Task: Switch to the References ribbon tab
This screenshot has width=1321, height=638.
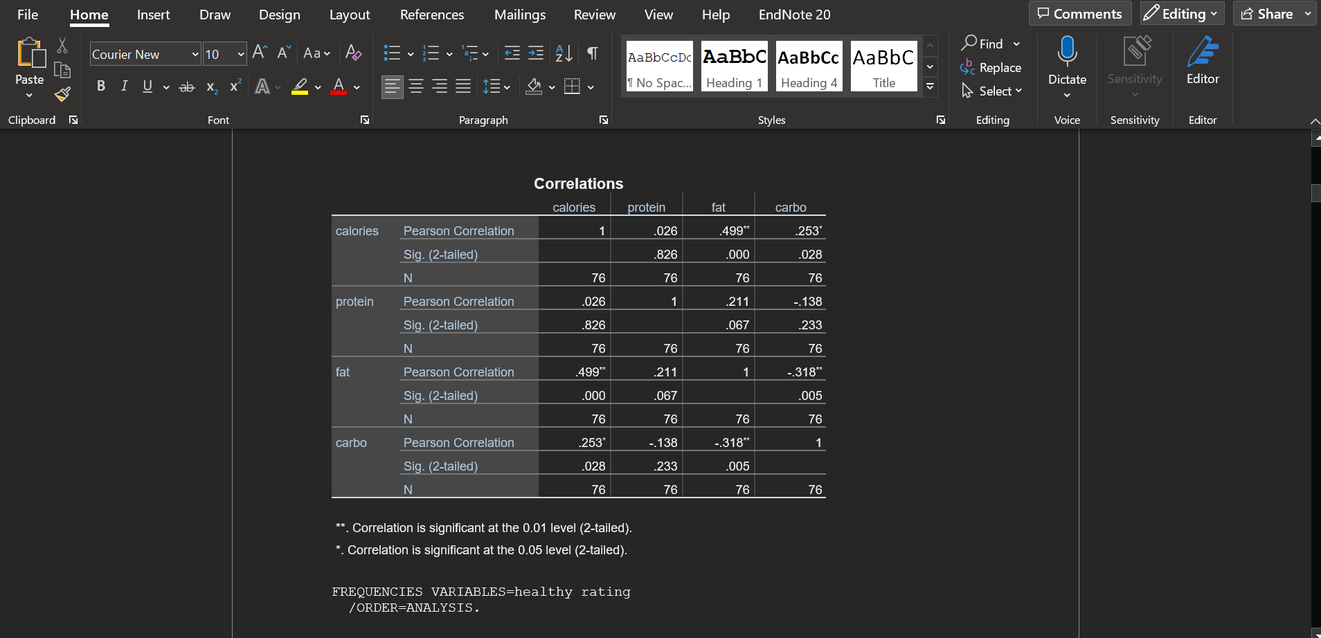Action: tap(432, 15)
